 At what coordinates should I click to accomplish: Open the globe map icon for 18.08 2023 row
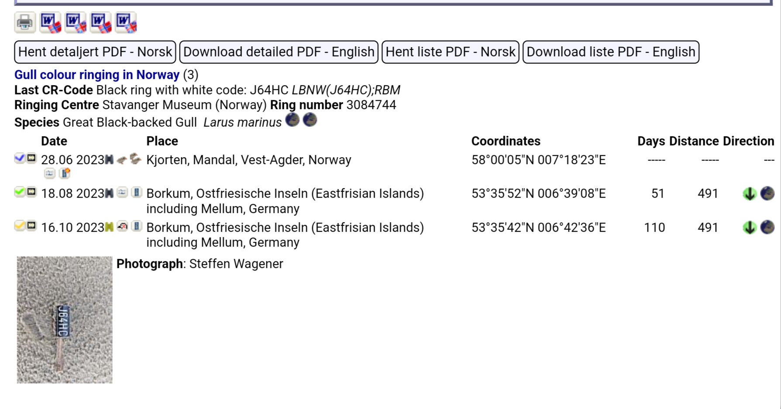point(767,193)
